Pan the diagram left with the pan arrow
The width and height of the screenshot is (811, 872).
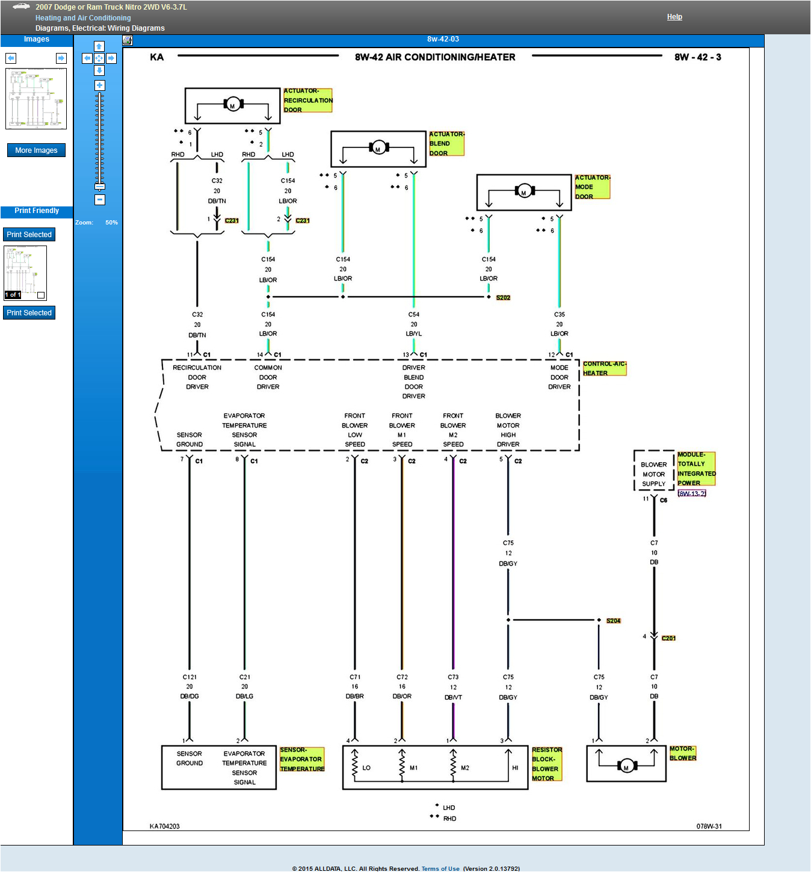[87, 58]
